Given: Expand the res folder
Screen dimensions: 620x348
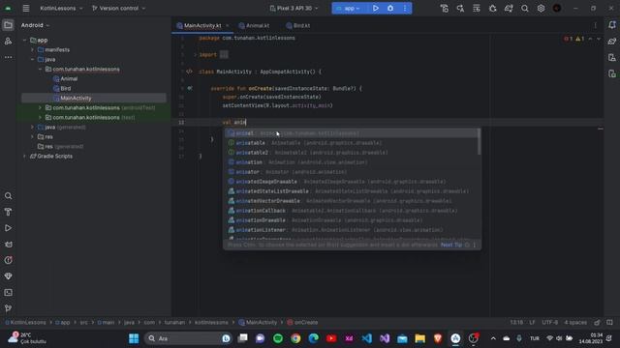Looking at the screenshot, I should click(x=32, y=137).
